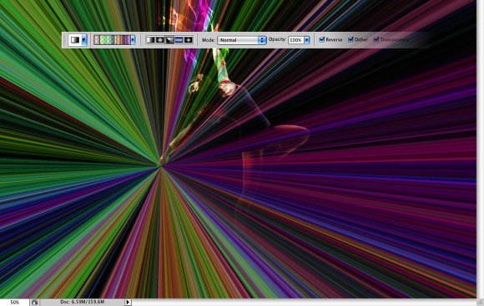Toggle the Transparency checkbox
Image resolution: width=484 pixels, height=306 pixels.
376,39
